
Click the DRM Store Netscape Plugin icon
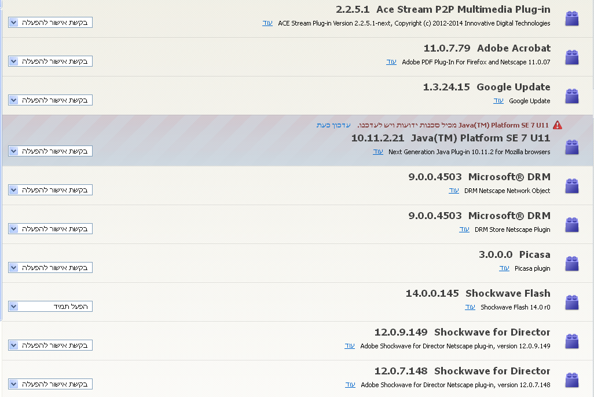571,224
